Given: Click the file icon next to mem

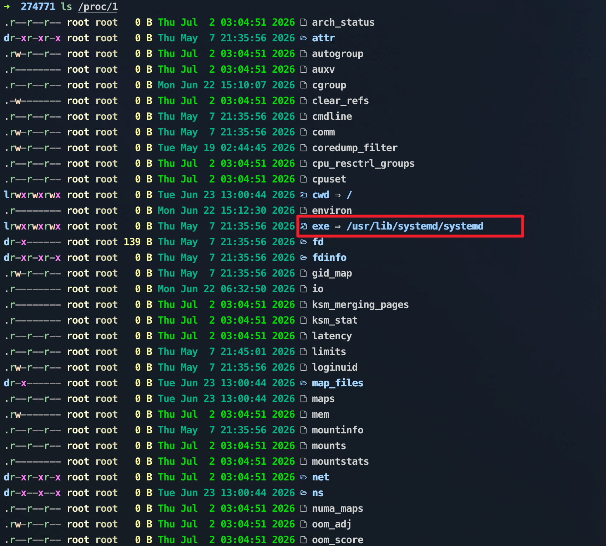Looking at the screenshot, I should point(303,414).
